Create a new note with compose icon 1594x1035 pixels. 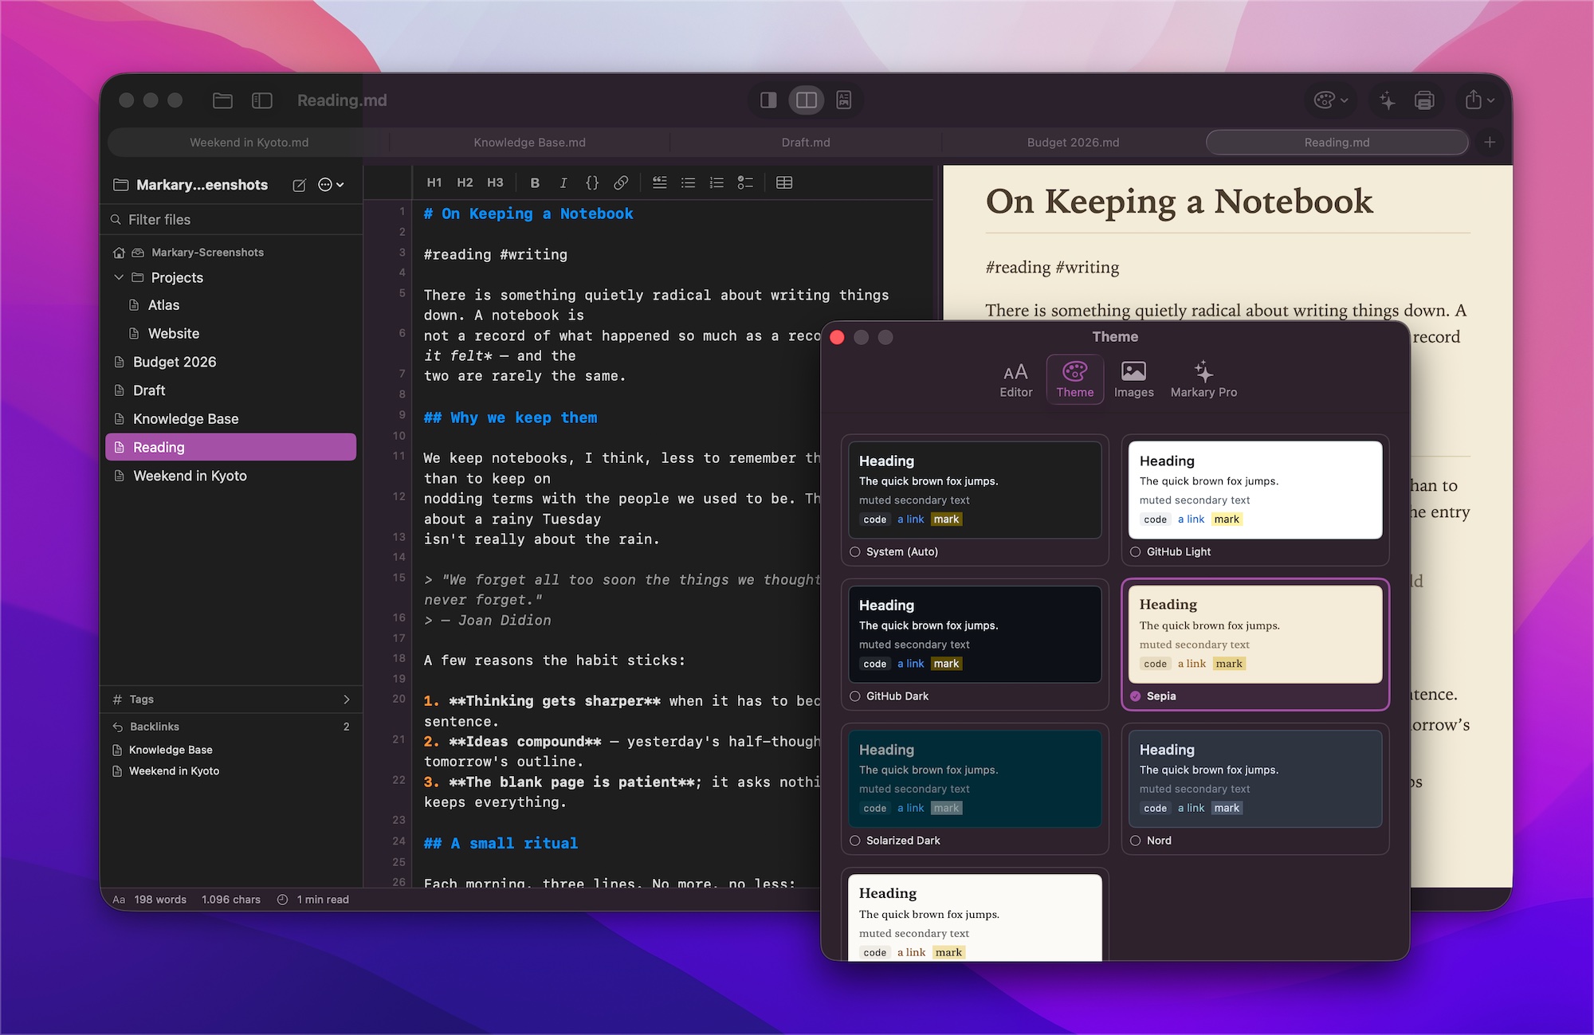pyautogui.click(x=299, y=185)
